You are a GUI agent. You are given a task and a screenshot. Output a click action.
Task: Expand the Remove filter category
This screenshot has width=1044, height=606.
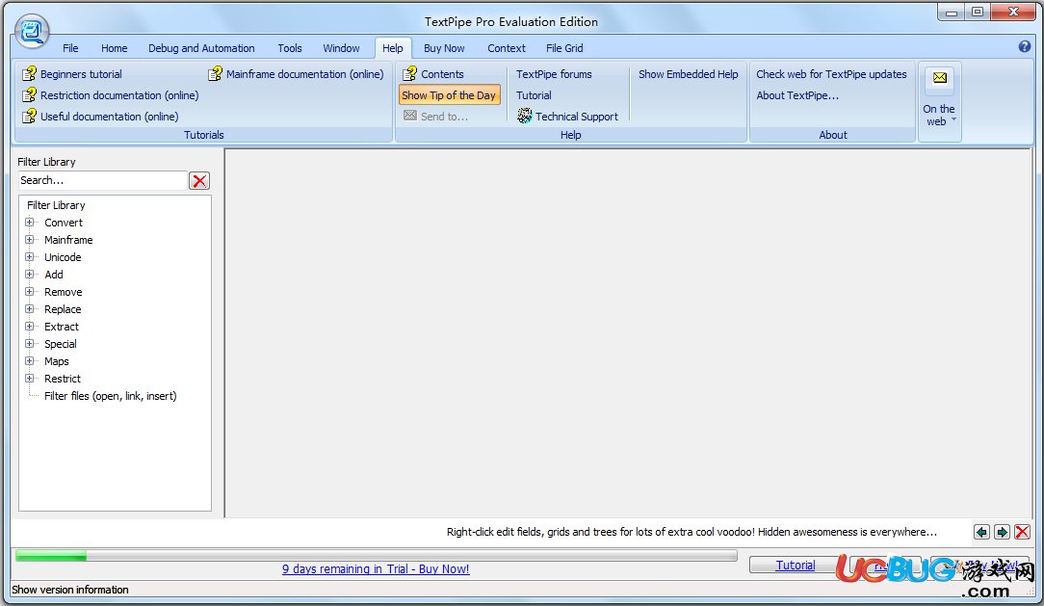click(x=29, y=292)
